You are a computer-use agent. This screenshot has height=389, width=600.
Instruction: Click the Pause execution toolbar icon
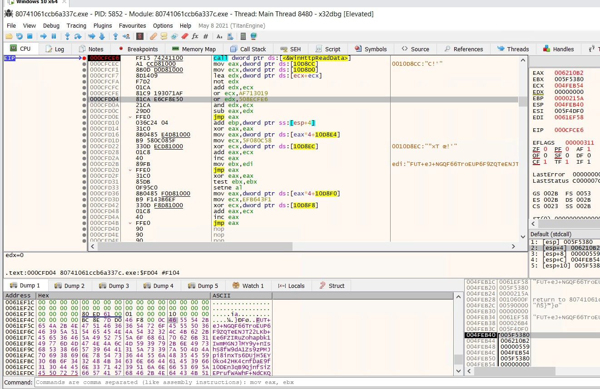tap(54, 36)
